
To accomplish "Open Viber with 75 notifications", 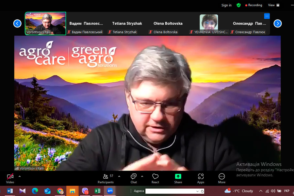I will click(85, 191).
